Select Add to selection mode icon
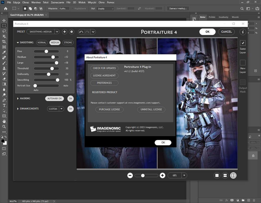The image size is (261, 203). 30,8
